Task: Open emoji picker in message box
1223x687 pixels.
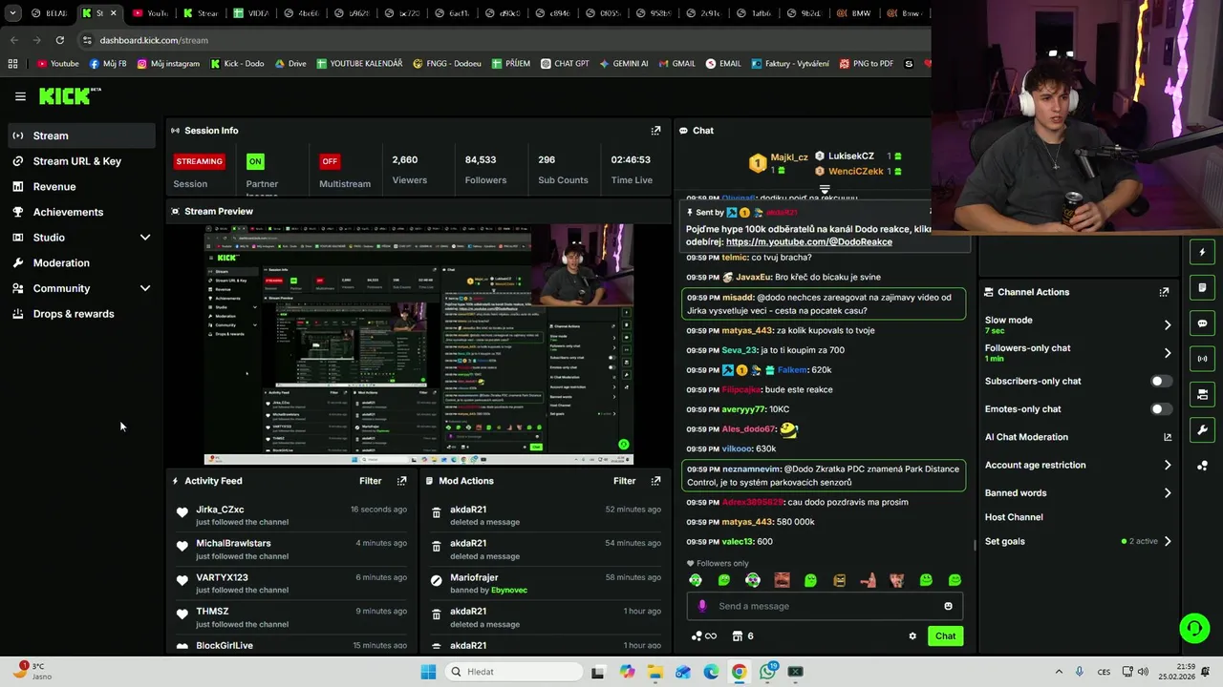Action: pos(948,606)
